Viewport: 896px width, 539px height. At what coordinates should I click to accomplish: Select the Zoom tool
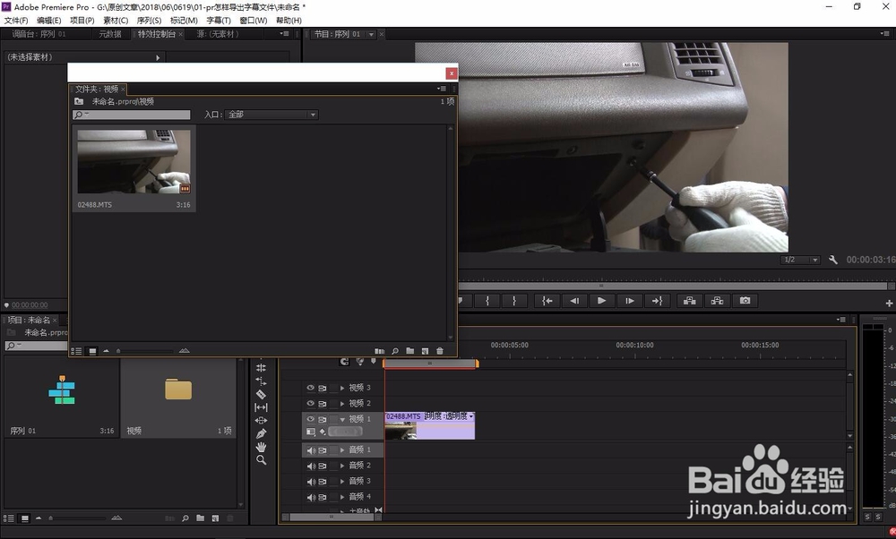(261, 459)
